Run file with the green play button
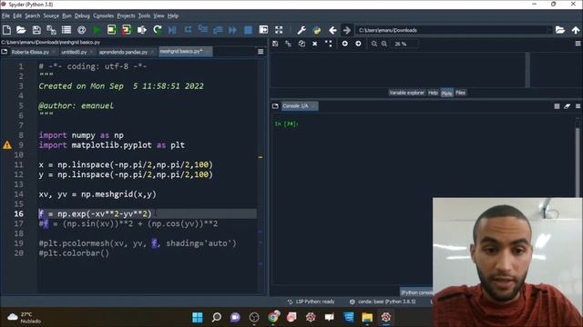This screenshot has height=327, width=583. pos(97,30)
